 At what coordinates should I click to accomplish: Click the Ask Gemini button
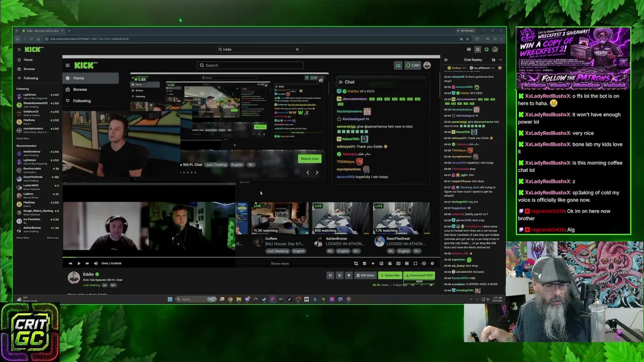(x=465, y=31)
